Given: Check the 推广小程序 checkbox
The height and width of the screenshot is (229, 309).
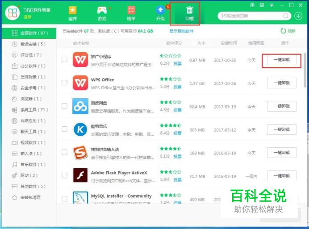Looking at the screenshot, I should [64, 59].
